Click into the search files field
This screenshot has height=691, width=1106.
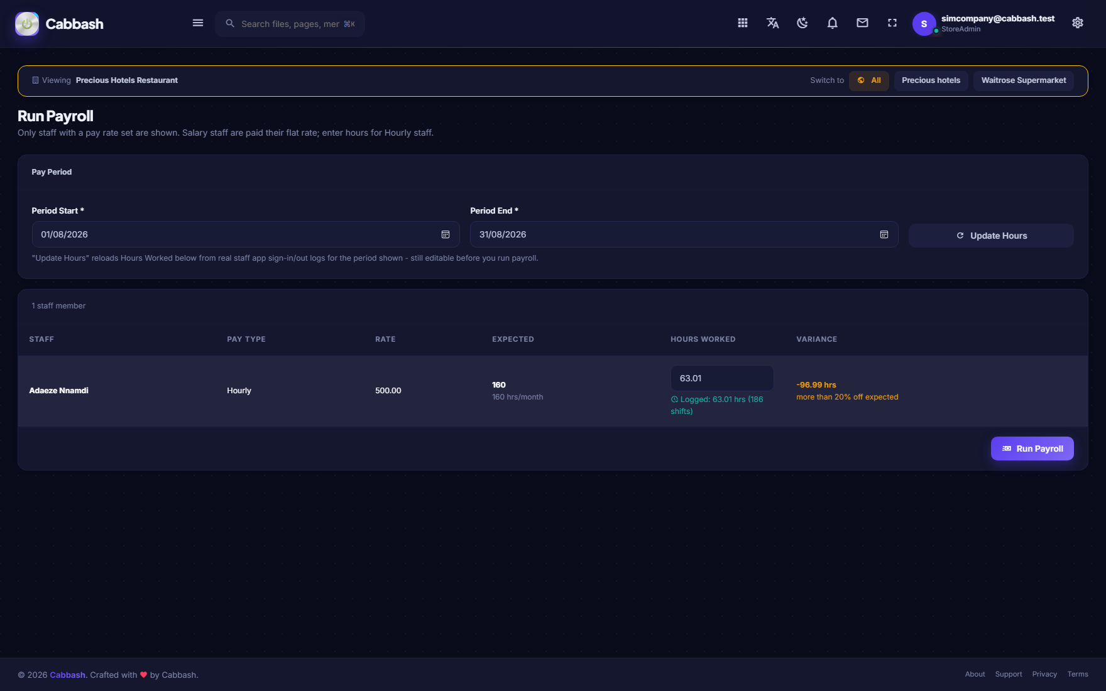pyautogui.click(x=290, y=24)
